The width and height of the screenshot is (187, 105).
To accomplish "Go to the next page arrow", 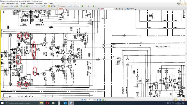I will 98,100.
